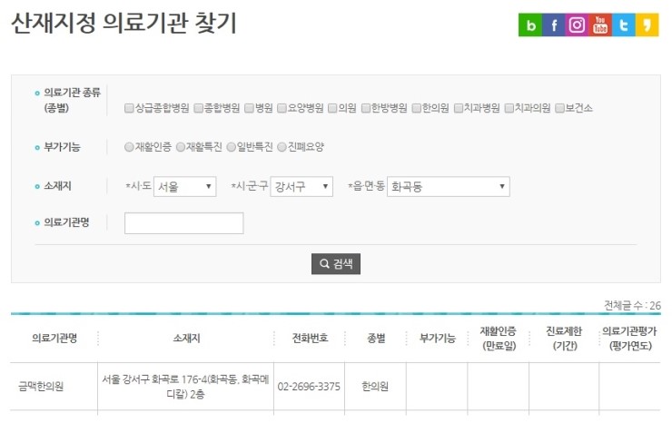Click the 의료기관명 text input field
This screenshot has width=672, height=423.
(183, 223)
